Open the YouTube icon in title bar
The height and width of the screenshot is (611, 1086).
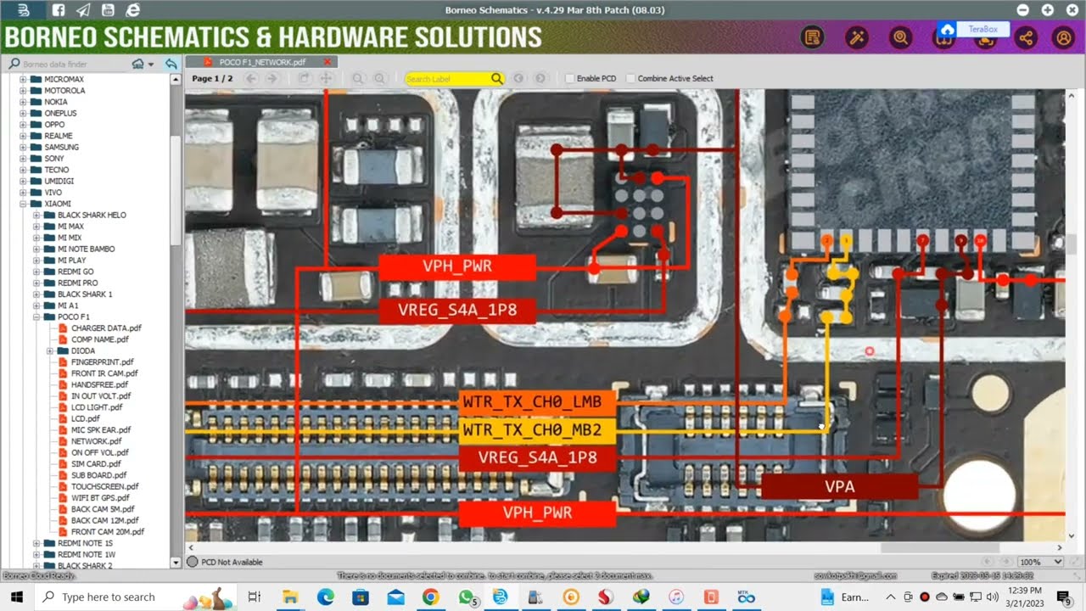(108, 10)
